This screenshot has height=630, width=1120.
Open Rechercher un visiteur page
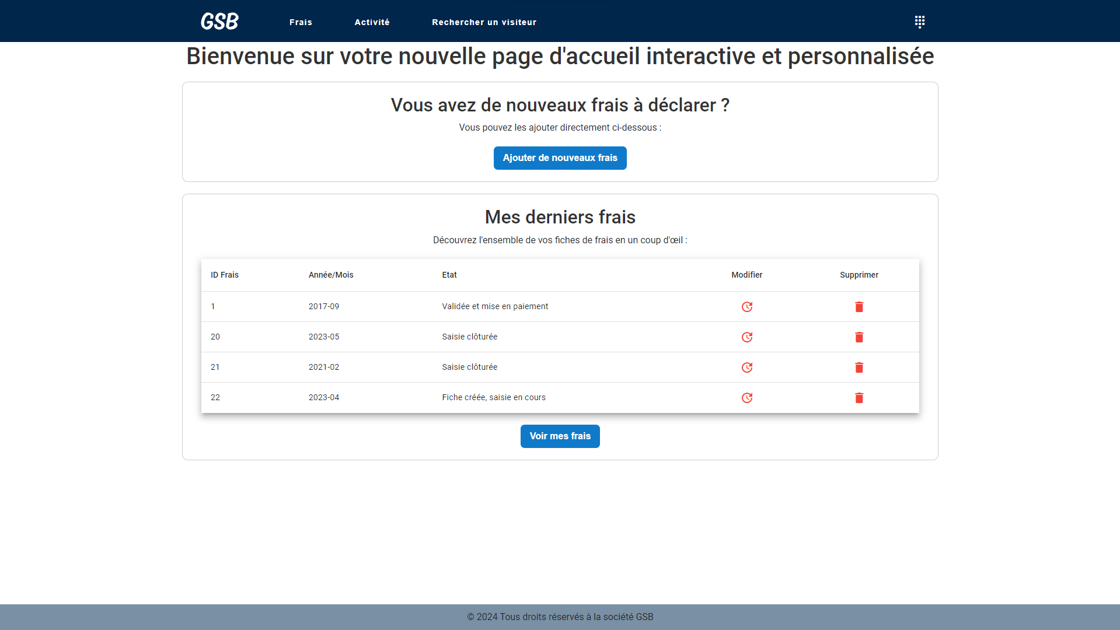click(484, 22)
